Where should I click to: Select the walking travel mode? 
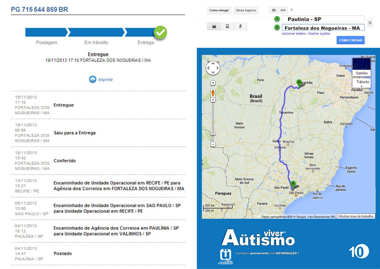[x=240, y=26]
